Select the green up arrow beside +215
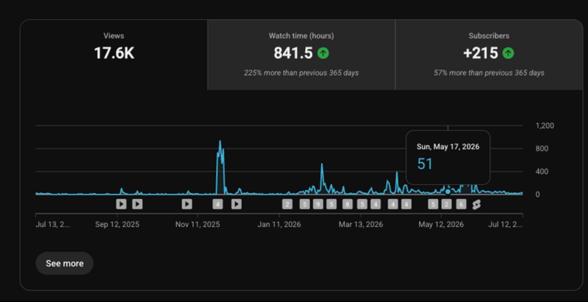 (508, 53)
